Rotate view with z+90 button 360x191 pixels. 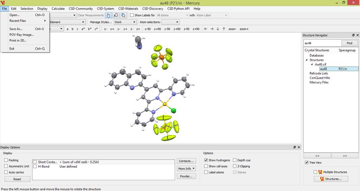196,29
